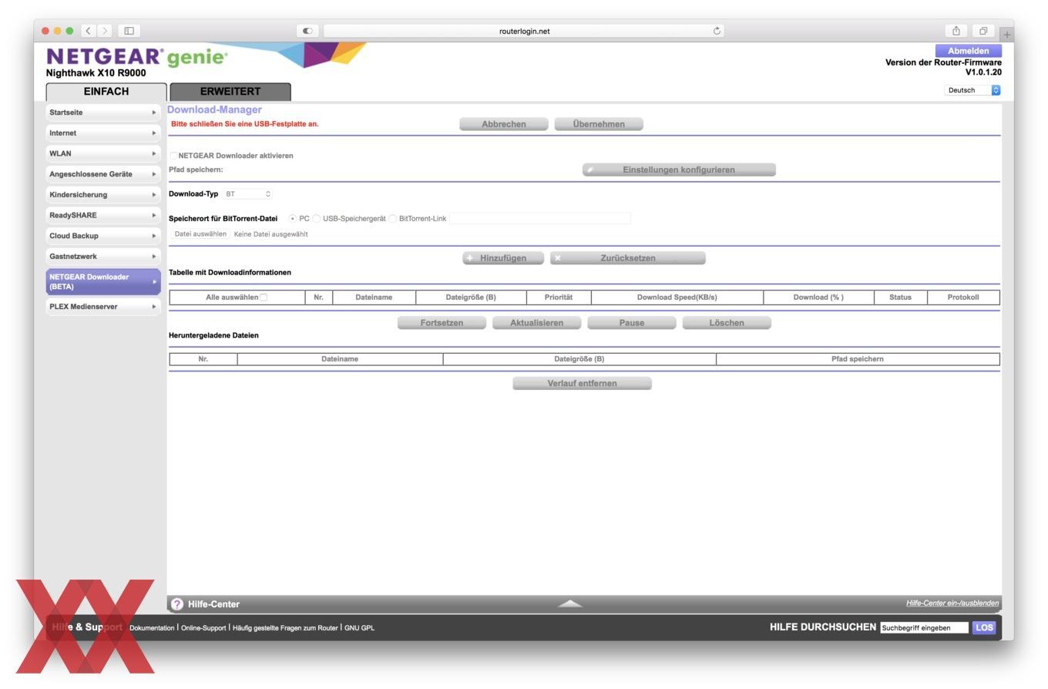1048x689 pixels.
Task: Click the Löschen button
Action: [x=727, y=323]
